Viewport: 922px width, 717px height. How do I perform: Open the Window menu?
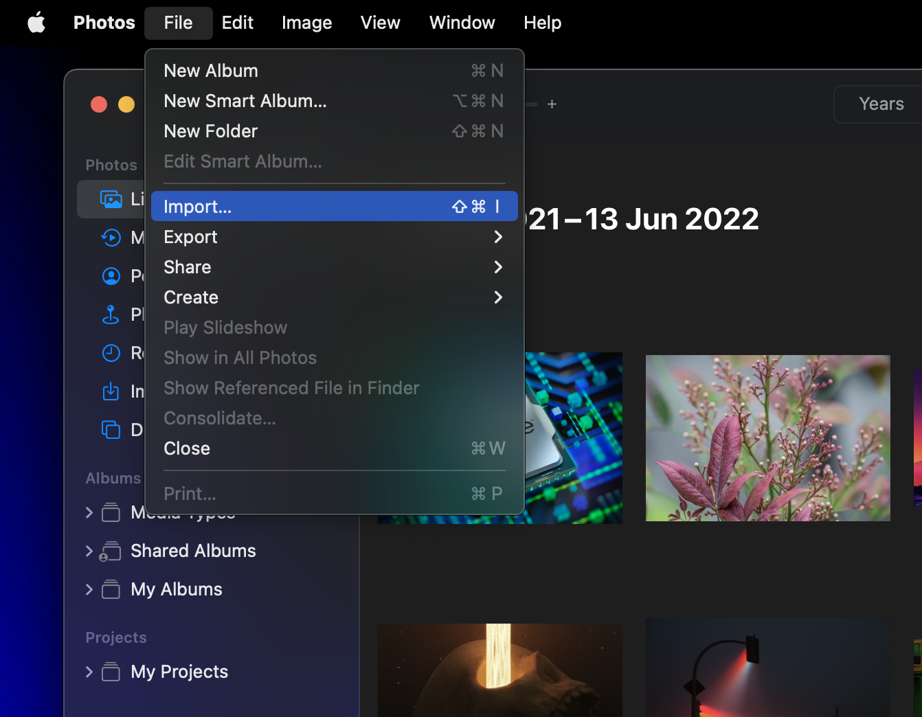[462, 23]
